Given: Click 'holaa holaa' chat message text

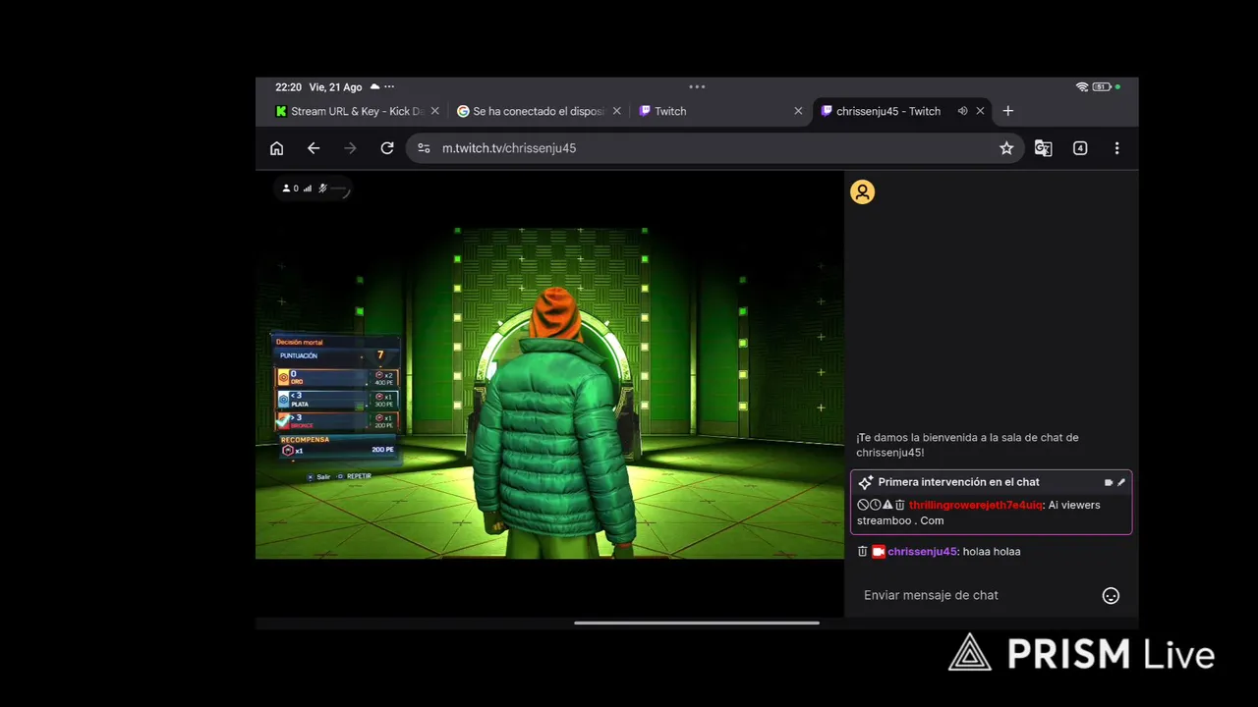Looking at the screenshot, I should click(x=992, y=552).
